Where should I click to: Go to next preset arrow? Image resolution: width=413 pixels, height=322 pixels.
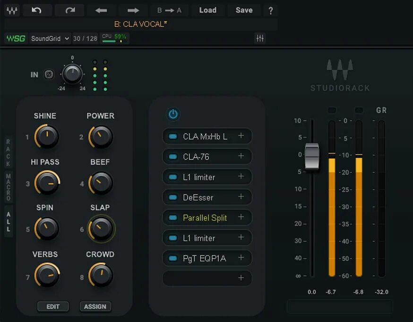tap(133, 10)
